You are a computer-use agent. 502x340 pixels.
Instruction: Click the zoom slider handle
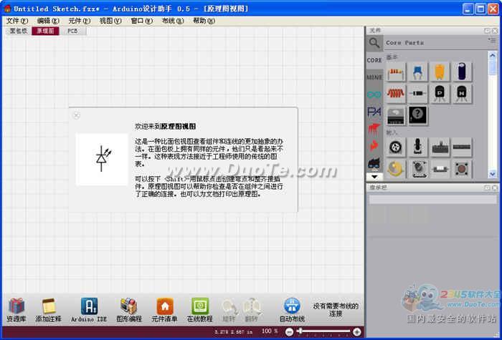click(x=300, y=331)
